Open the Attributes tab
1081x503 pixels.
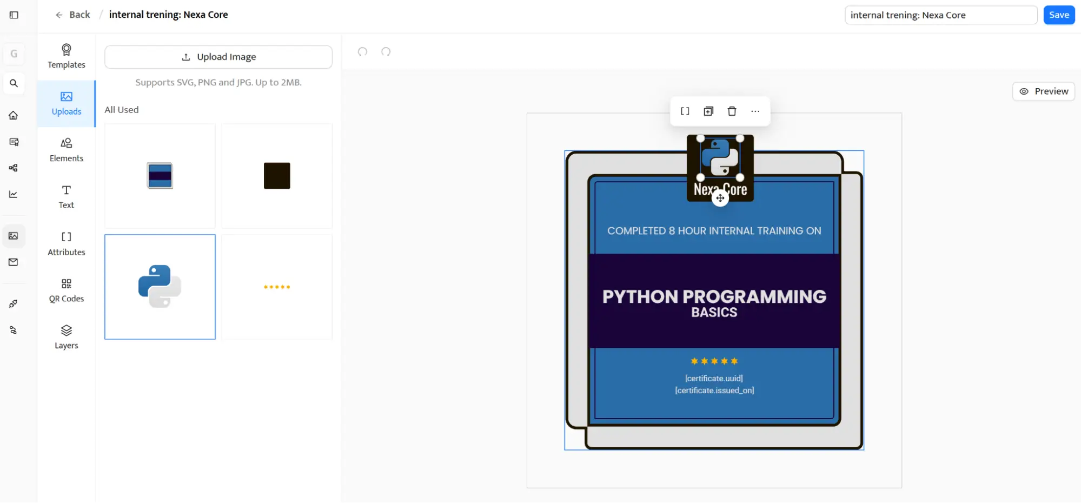[67, 244]
